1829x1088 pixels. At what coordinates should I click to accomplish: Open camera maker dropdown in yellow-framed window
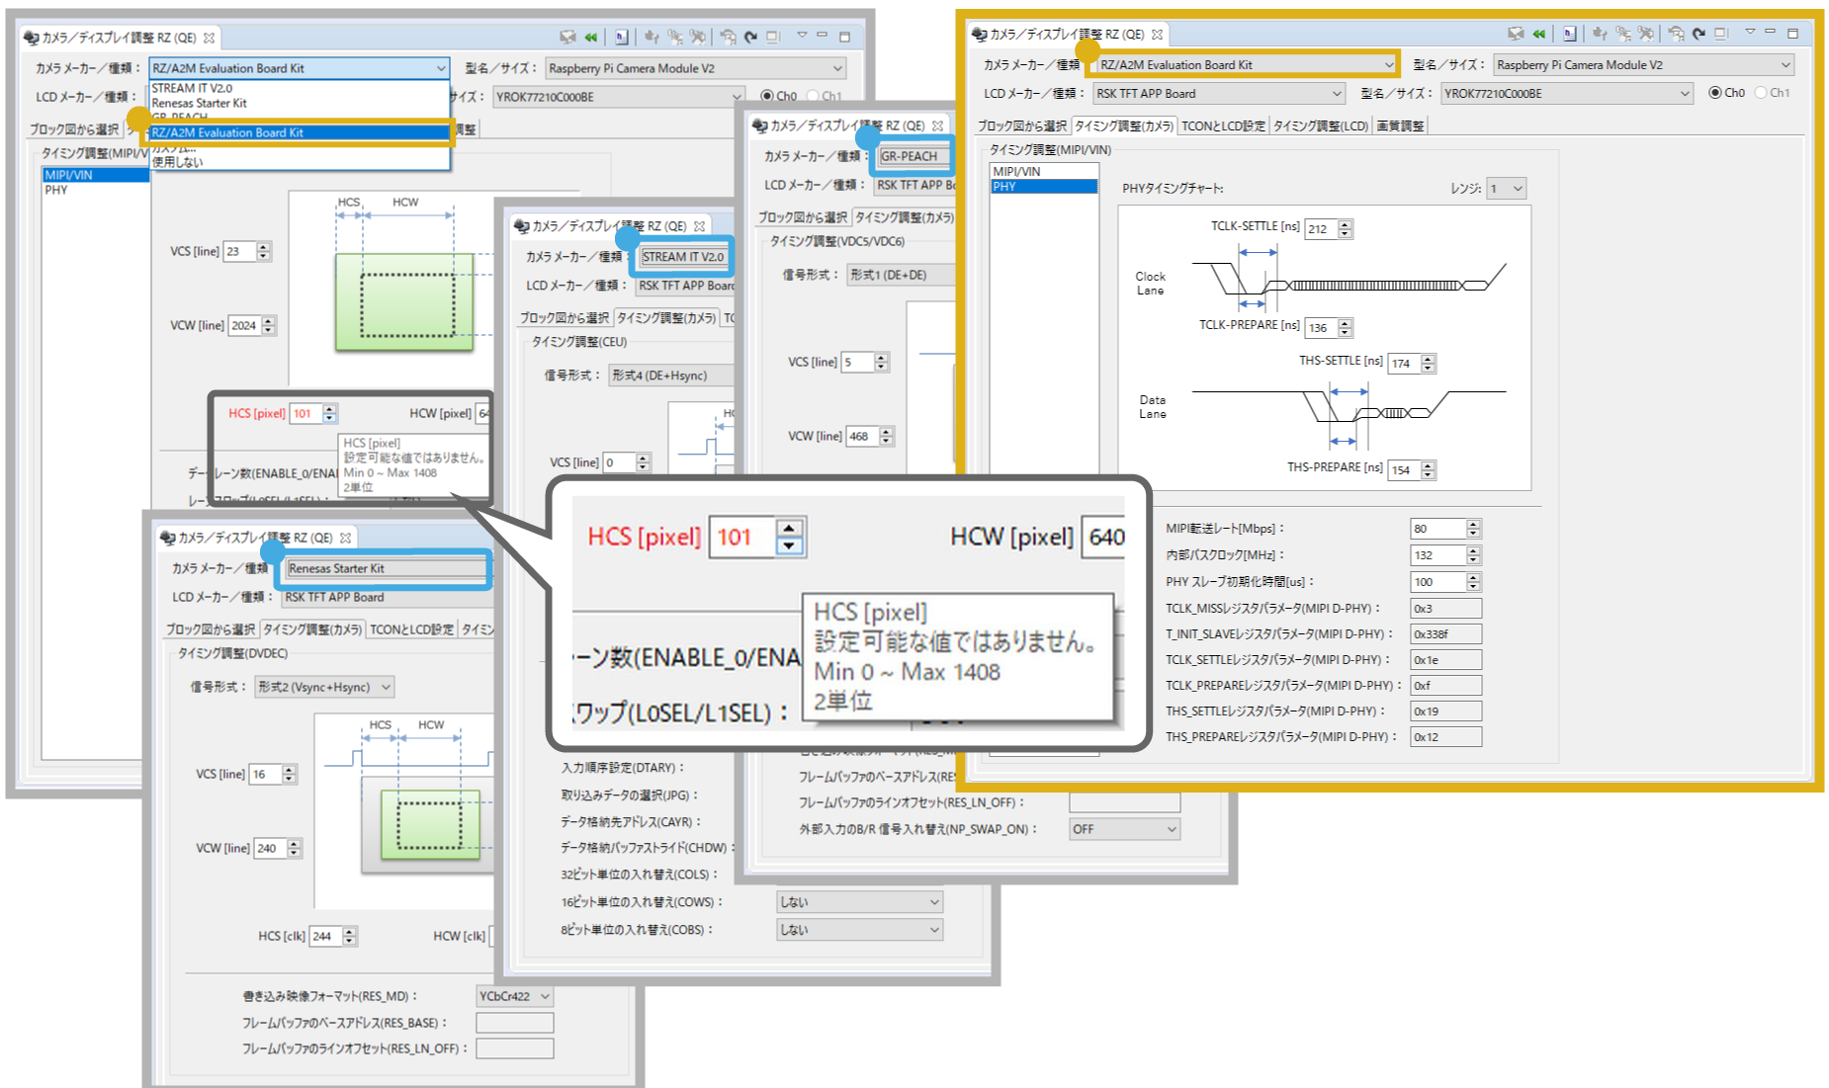pyautogui.click(x=1246, y=65)
